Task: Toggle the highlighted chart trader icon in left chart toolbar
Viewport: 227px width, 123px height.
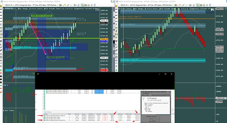Action: 82,5
